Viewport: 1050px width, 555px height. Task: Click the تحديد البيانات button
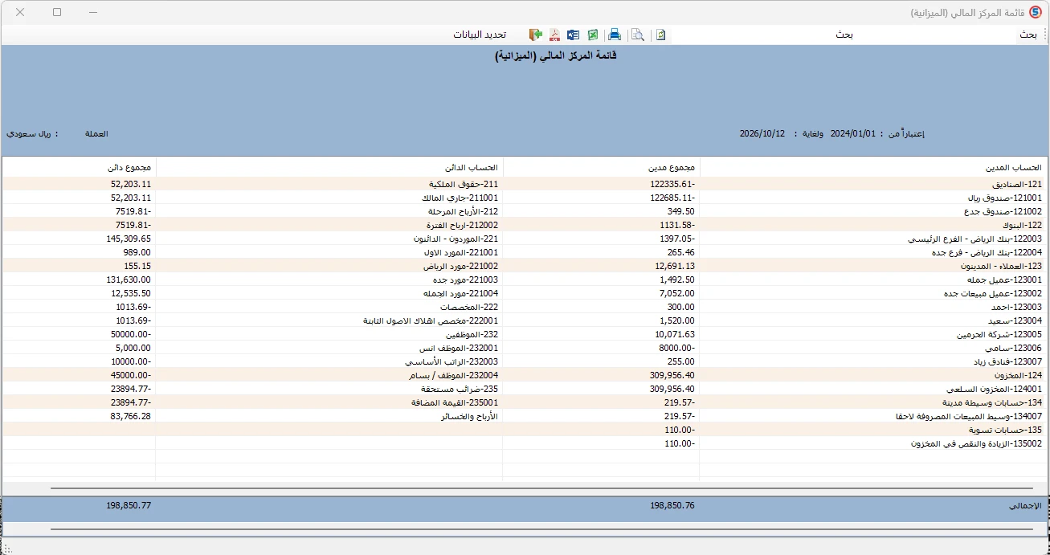tap(480, 35)
